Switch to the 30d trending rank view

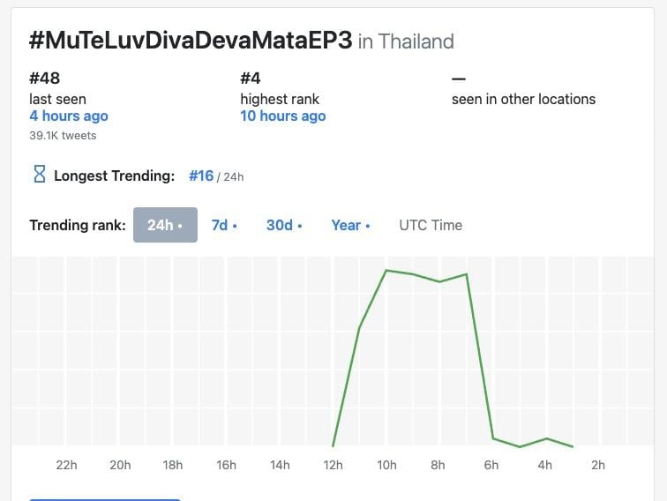(x=283, y=225)
